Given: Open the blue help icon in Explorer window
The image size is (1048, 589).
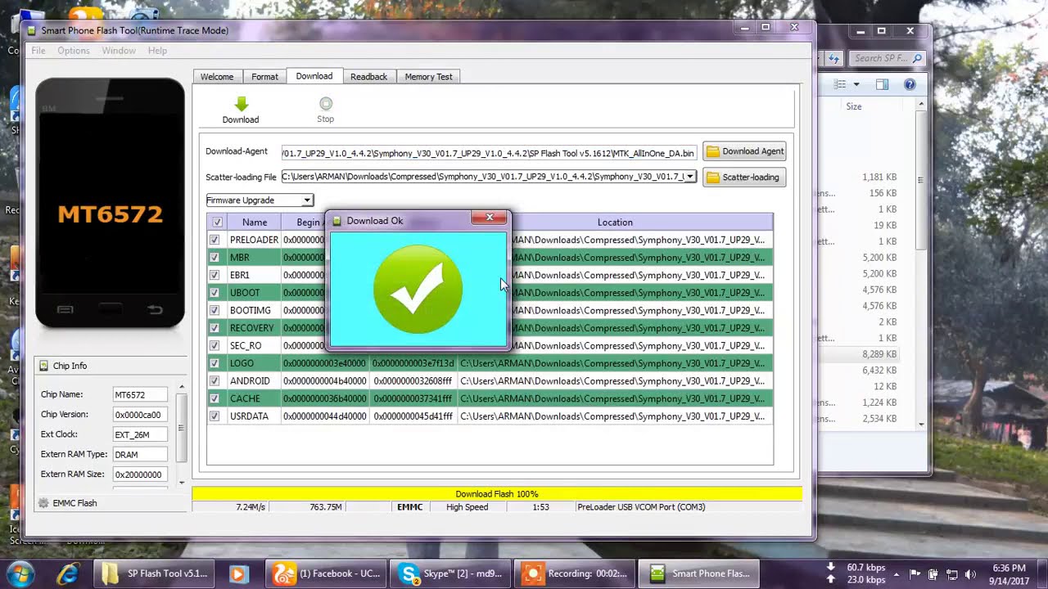Looking at the screenshot, I should click(x=910, y=84).
